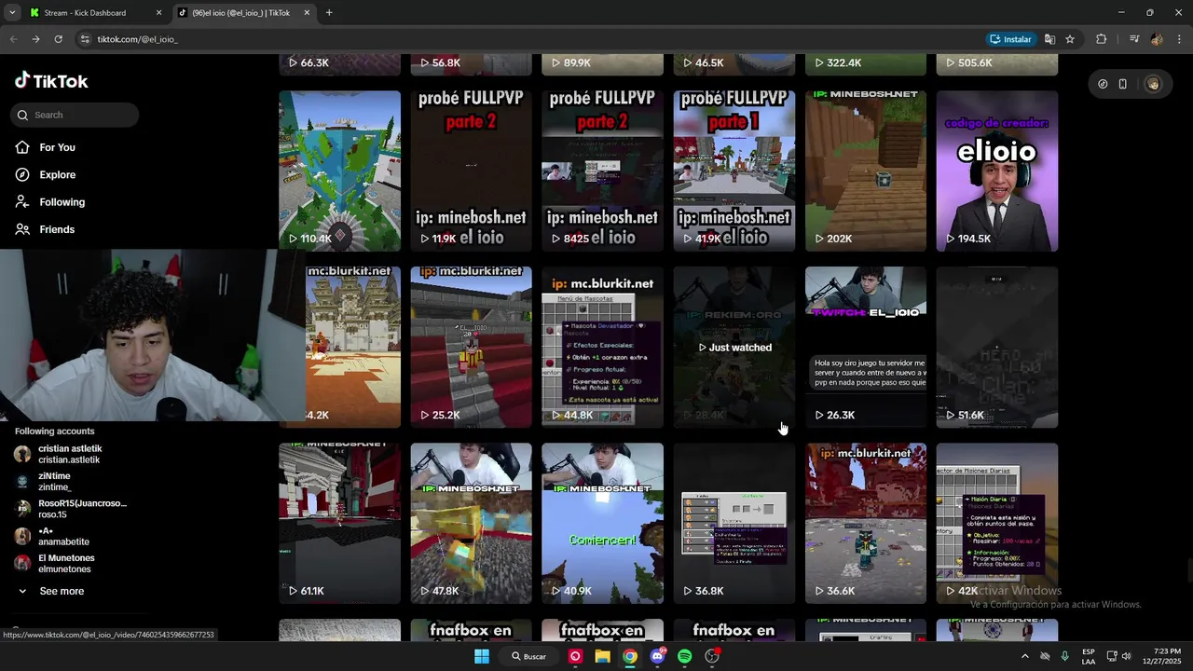Open the FULLPVP parte 2 video with 11.9K views
This screenshot has width=1193, height=671.
pyautogui.click(x=471, y=171)
